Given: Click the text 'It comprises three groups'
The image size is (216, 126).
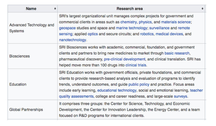Looking at the screenshot, I should point(81,104).
